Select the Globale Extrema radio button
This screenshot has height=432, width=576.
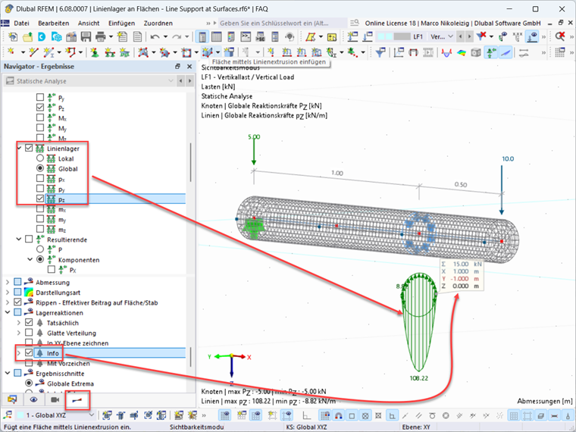click(x=29, y=383)
